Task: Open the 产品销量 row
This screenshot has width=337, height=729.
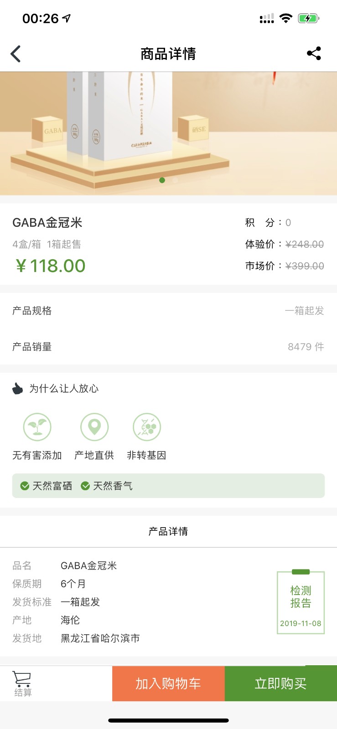Action: click(x=168, y=347)
